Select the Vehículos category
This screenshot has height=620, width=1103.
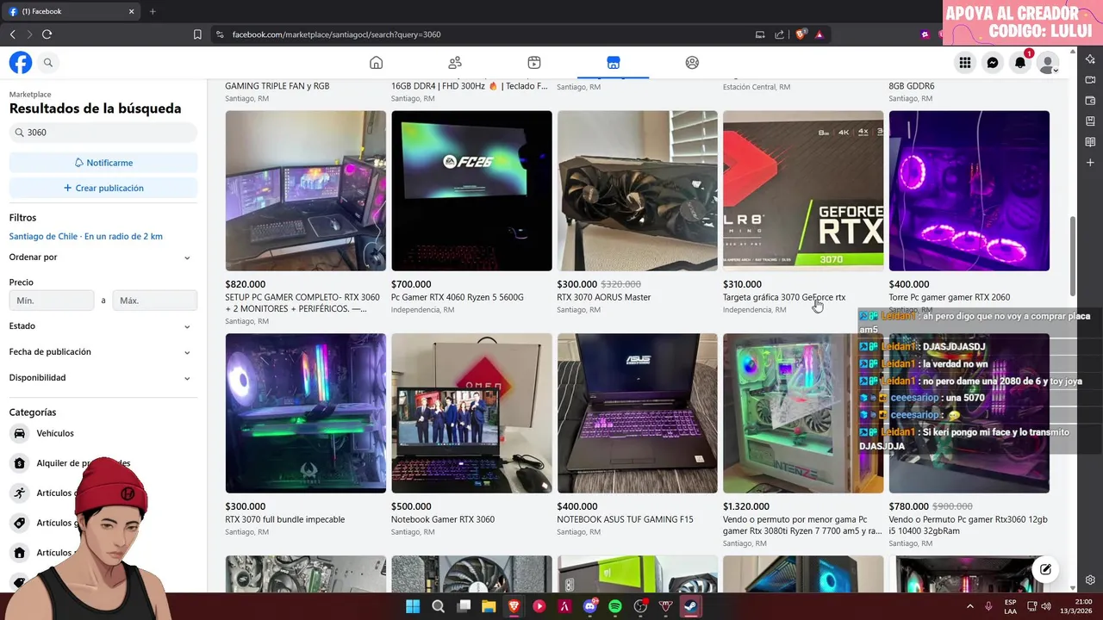(55, 433)
